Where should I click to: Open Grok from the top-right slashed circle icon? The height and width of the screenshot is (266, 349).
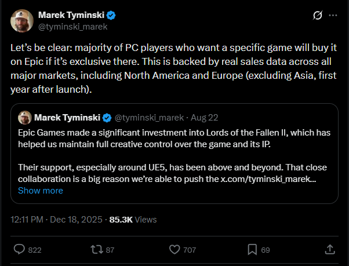click(x=317, y=16)
